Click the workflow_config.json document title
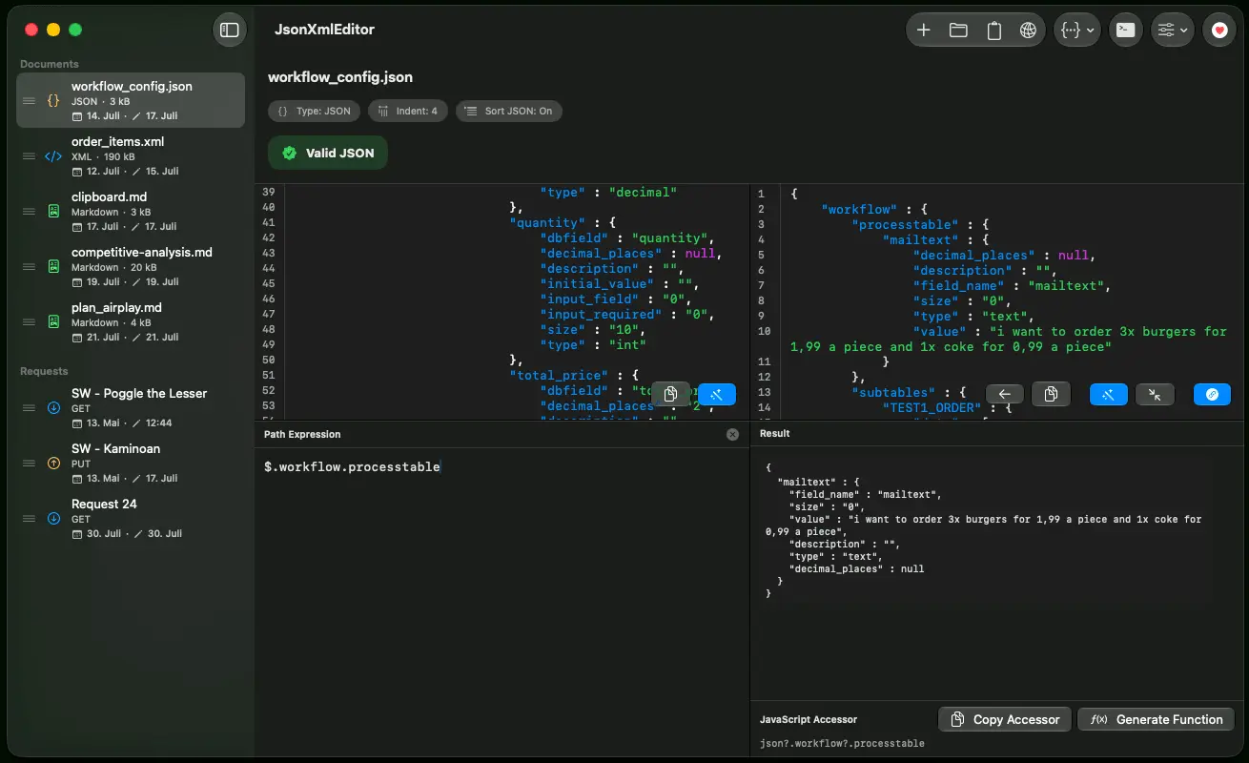The height and width of the screenshot is (763, 1249). (x=340, y=77)
